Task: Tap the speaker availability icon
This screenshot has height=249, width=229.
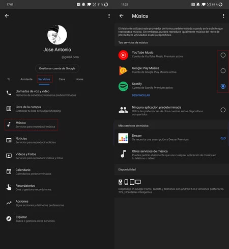Action: point(120,182)
